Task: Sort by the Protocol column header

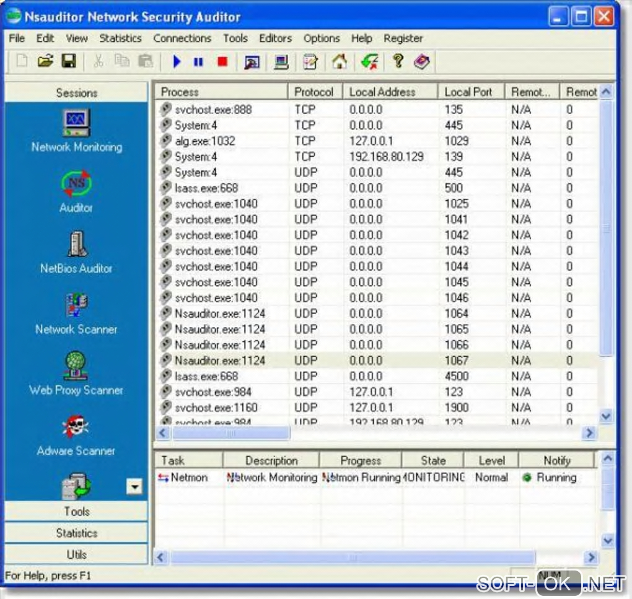Action: coord(315,92)
